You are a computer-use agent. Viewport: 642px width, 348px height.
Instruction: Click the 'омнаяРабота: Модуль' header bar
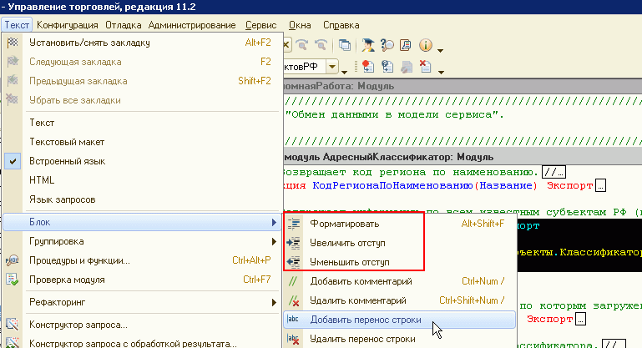coord(463,86)
